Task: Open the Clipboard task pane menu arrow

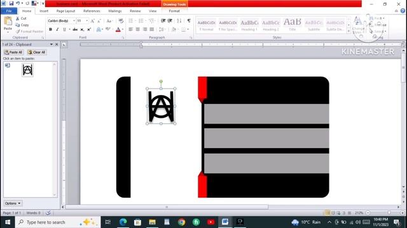Action: click(x=51, y=44)
